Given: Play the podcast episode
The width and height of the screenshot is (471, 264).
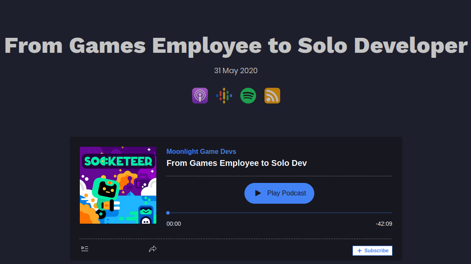Looking at the screenshot, I should pos(279,193).
